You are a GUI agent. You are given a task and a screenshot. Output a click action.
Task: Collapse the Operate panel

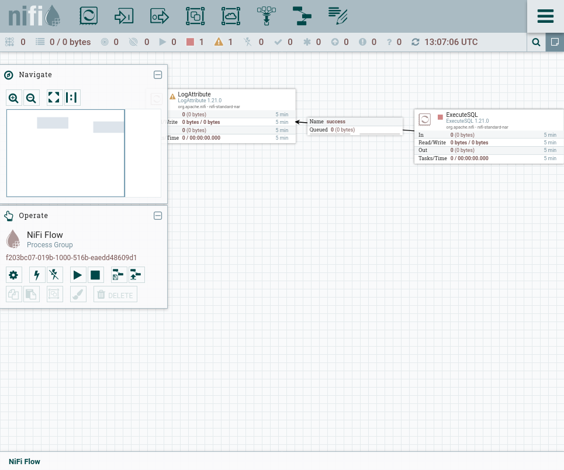[158, 216]
